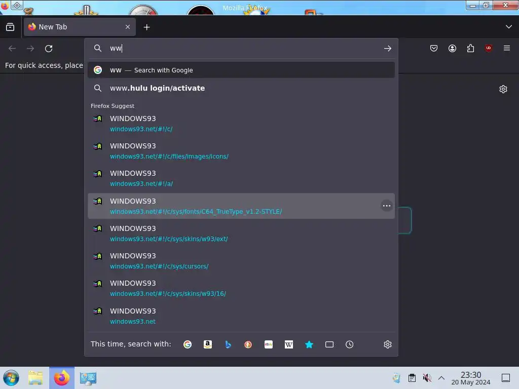Screen dimensions: 519x389
Task: Click Firefox icon in taskbar
Action: click(62, 378)
